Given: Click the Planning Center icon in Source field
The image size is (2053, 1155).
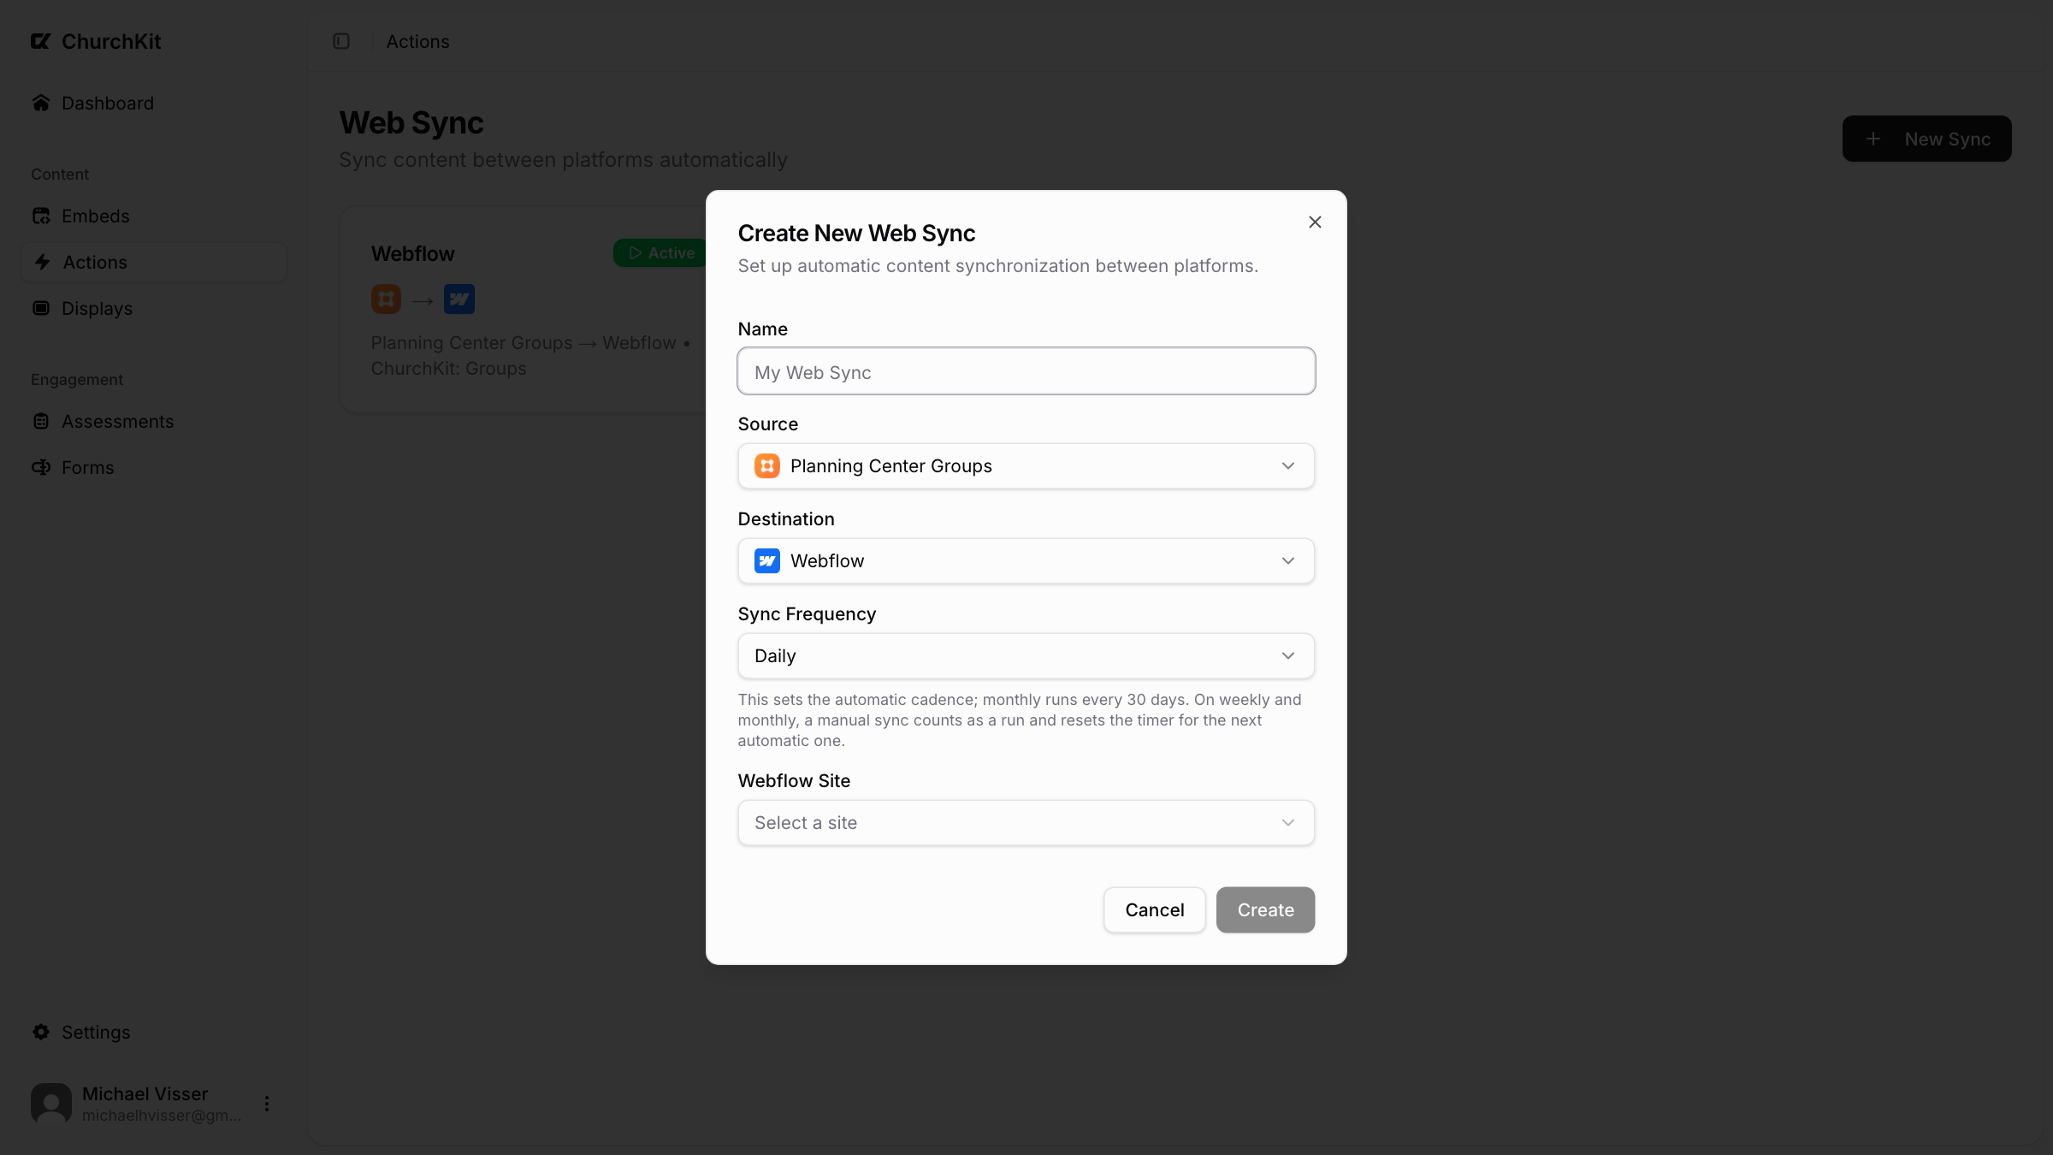Looking at the screenshot, I should tap(766, 466).
